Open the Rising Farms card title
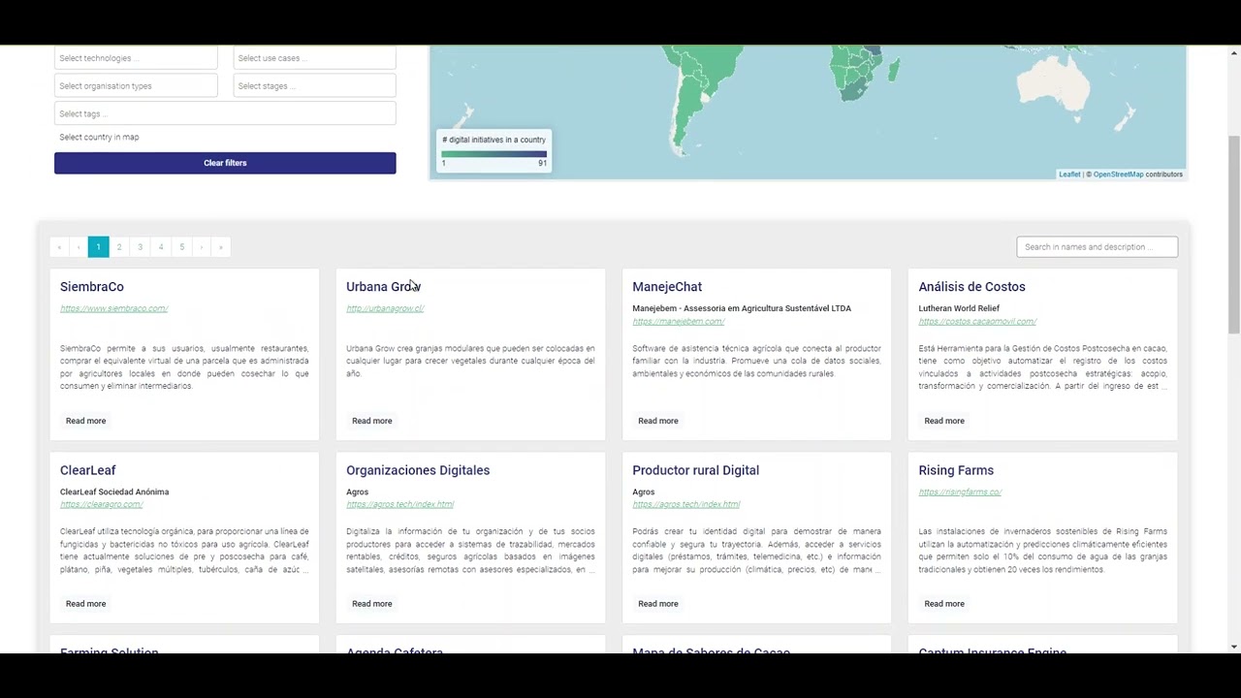The width and height of the screenshot is (1241, 698). pyautogui.click(x=956, y=470)
